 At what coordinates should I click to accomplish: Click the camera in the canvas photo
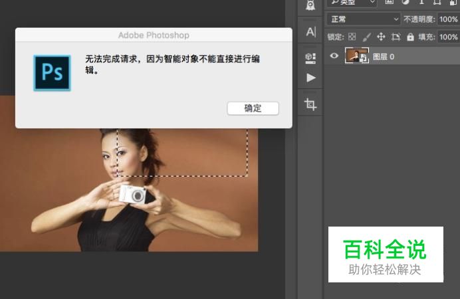click(x=133, y=194)
